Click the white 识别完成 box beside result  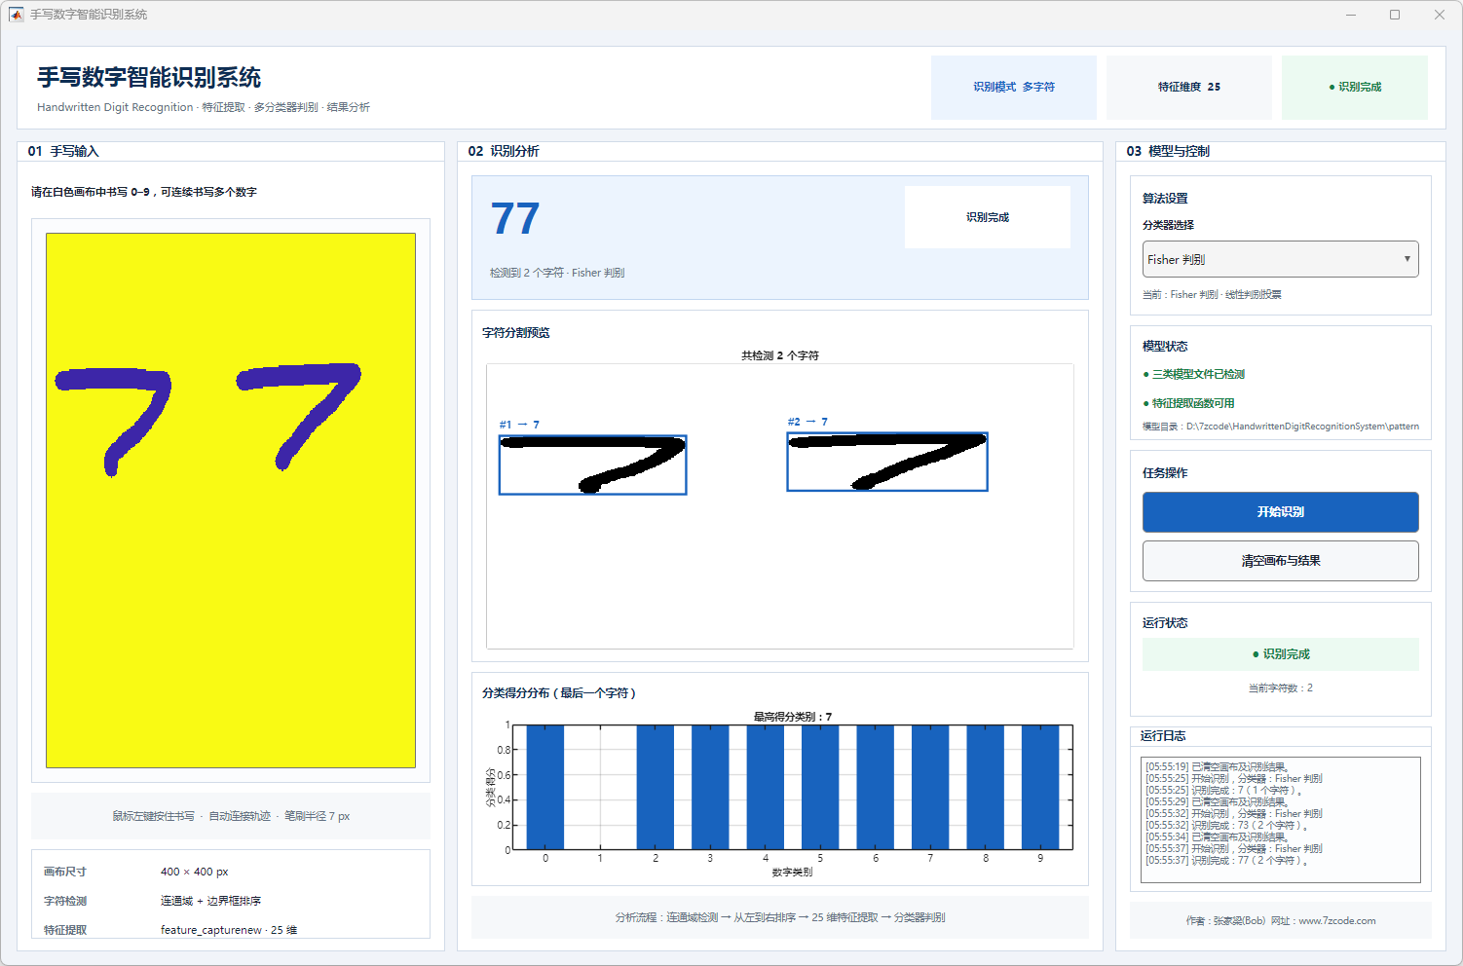[988, 217]
